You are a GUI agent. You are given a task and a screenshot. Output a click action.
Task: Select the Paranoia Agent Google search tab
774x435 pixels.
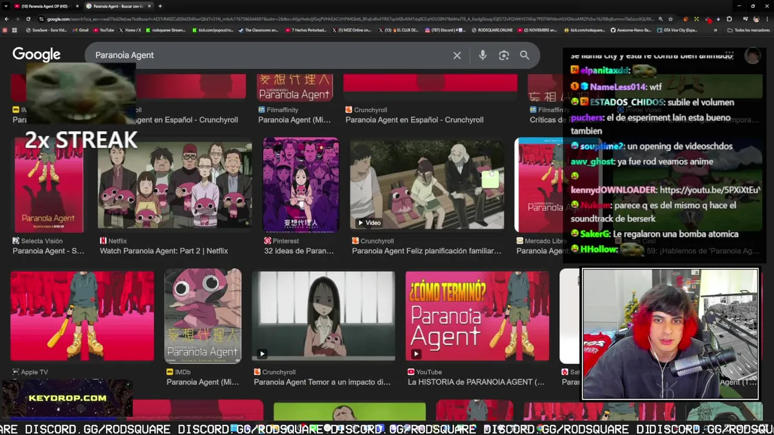coord(119,6)
